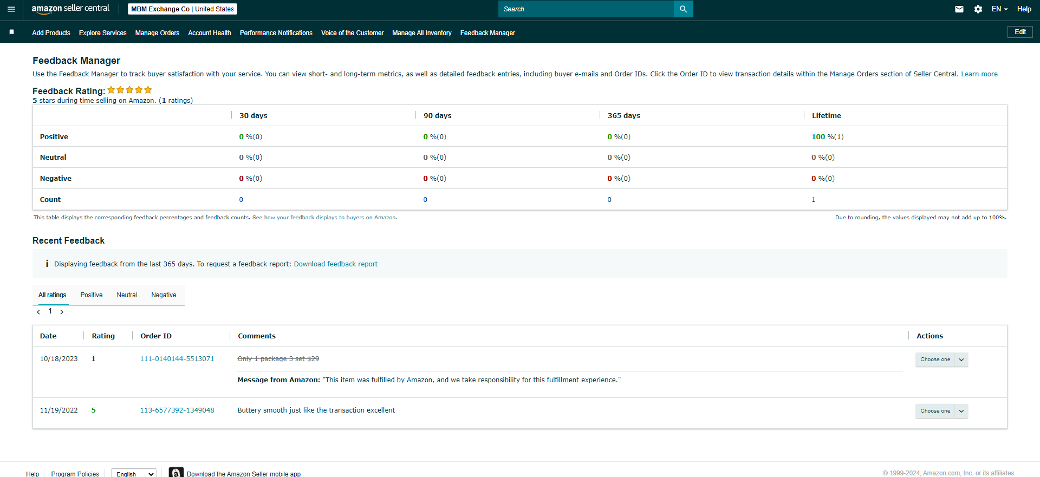Open order 113-6577392-1349048
Image resolution: width=1040 pixels, height=477 pixels.
point(177,410)
